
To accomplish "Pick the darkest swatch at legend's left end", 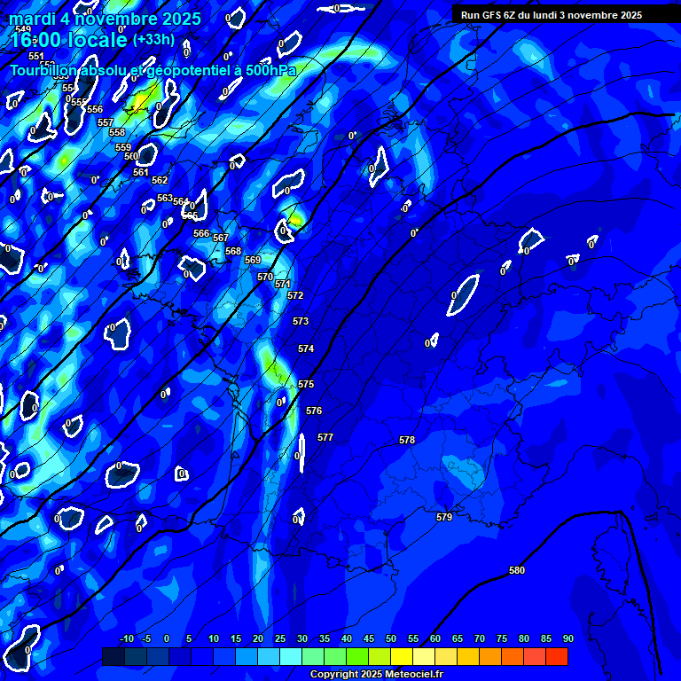I will click(x=113, y=656).
